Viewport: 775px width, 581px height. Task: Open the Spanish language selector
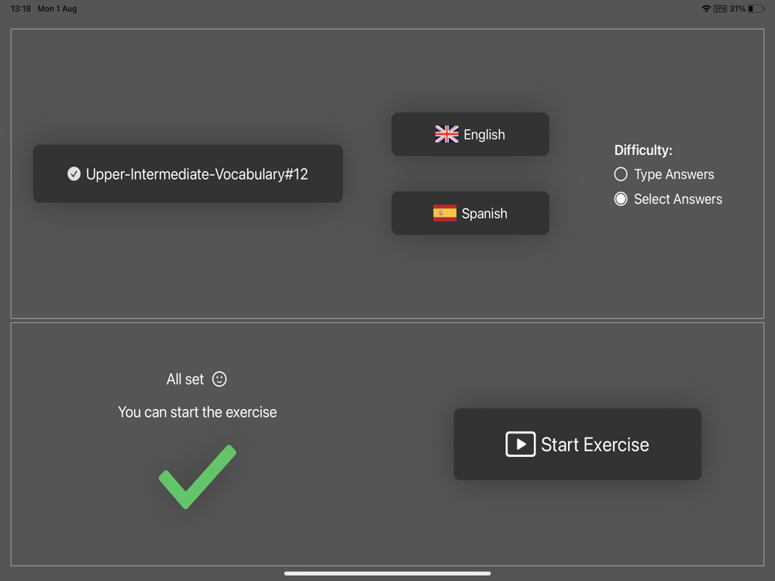pyautogui.click(x=470, y=213)
